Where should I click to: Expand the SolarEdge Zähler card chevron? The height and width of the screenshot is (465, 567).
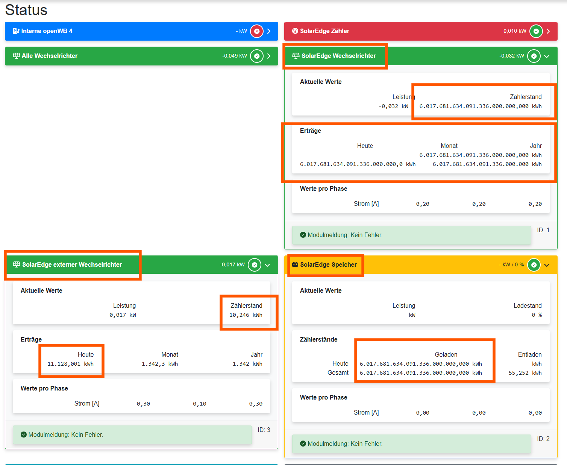tap(548, 31)
